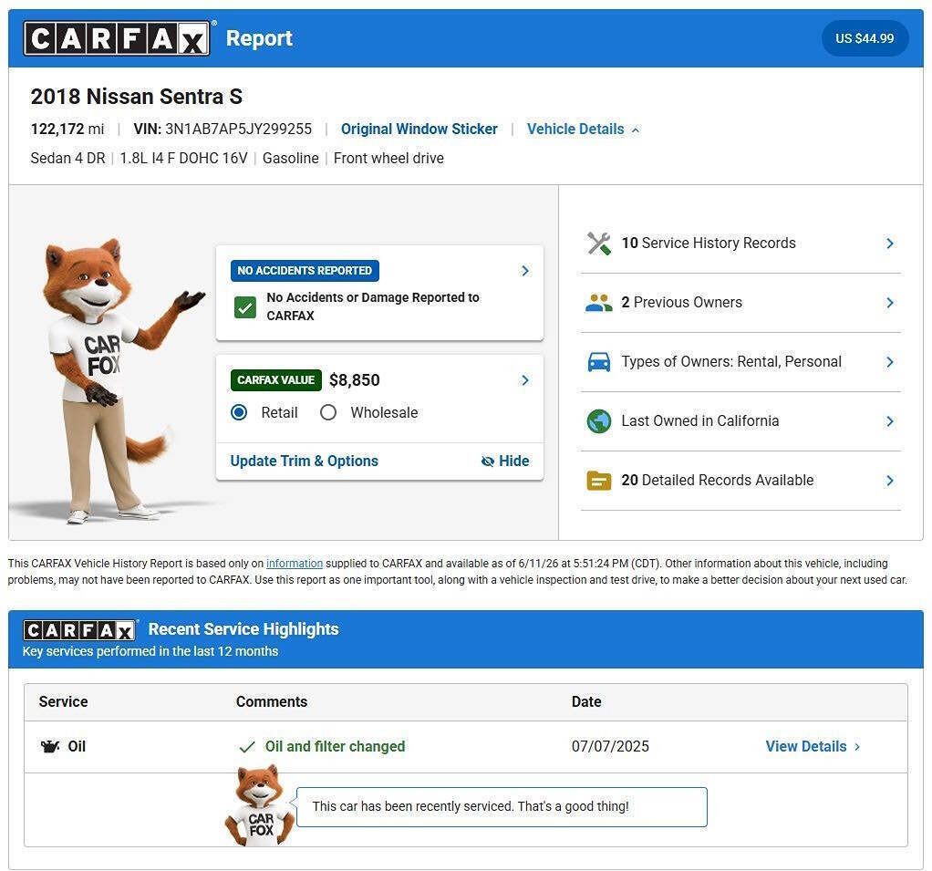This screenshot has width=932, height=871.
Task: Open the 20 Detailed Records Available chevron
Action: coord(890,481)
